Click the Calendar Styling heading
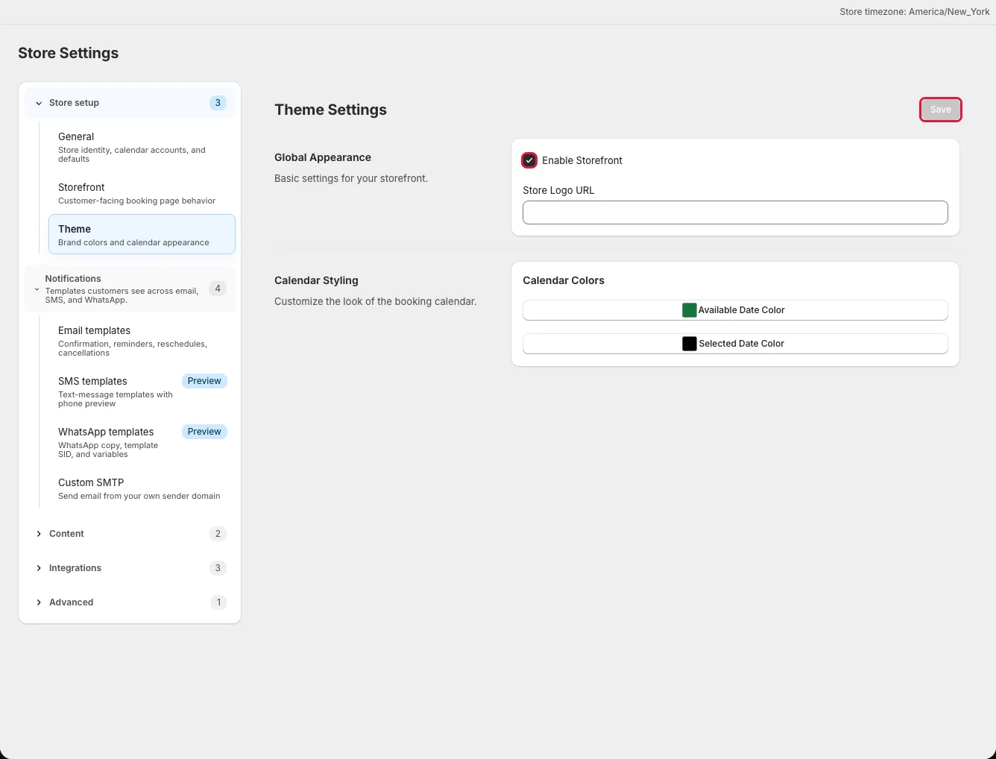 [316, 280]
